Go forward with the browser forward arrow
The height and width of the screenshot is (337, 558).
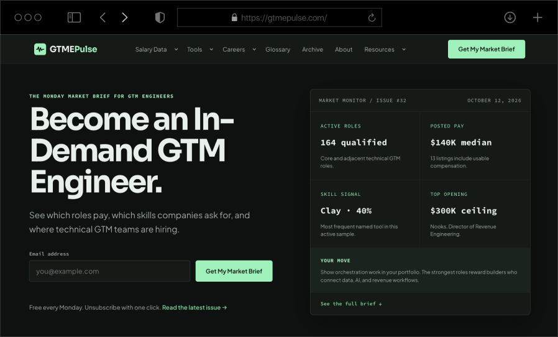124,17
